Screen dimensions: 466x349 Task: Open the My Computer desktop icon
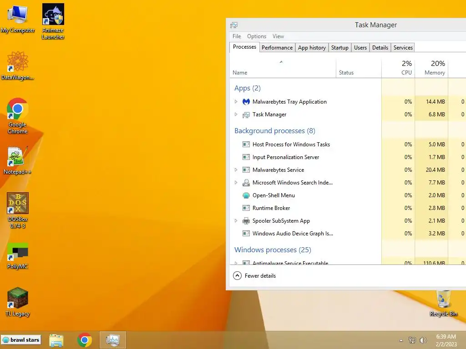click(18, 18)
